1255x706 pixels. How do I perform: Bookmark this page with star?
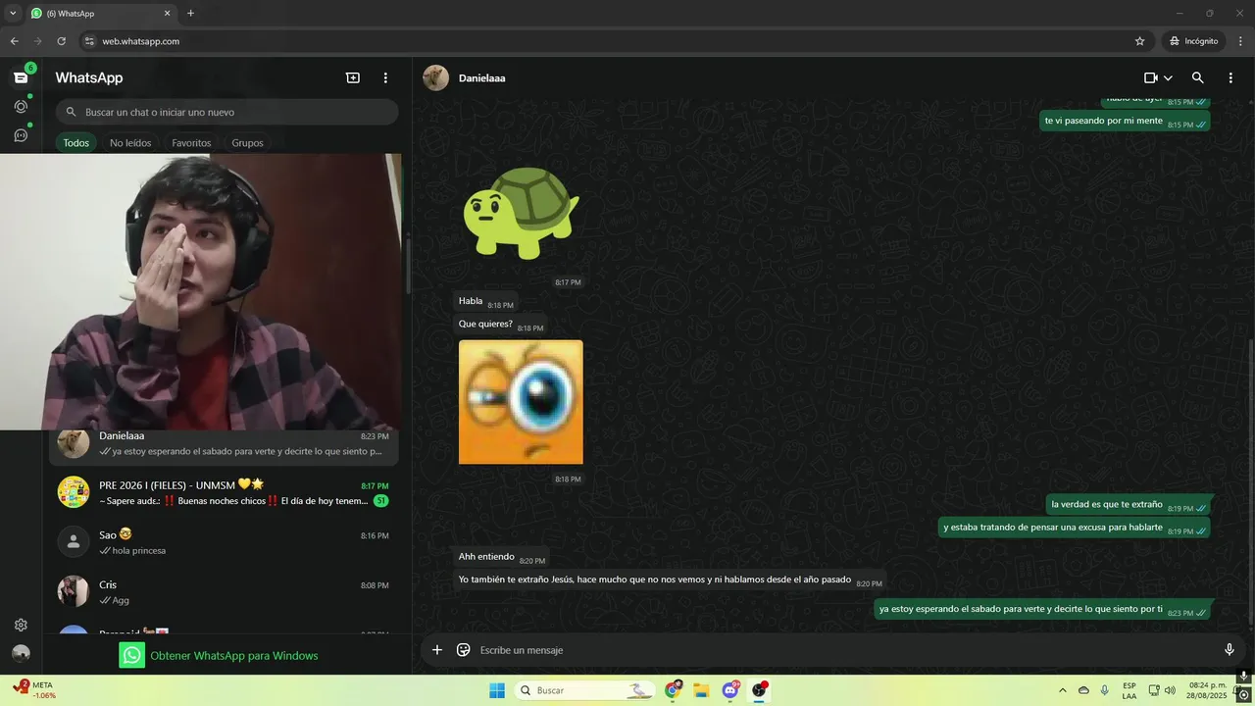click(x=1139, y=41)
